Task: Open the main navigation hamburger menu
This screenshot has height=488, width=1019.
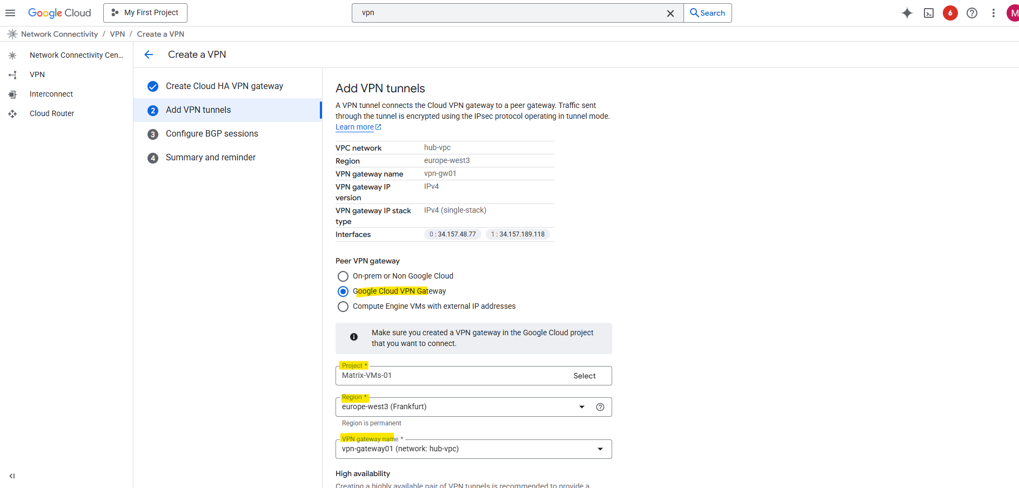Action: coord(10,13)
